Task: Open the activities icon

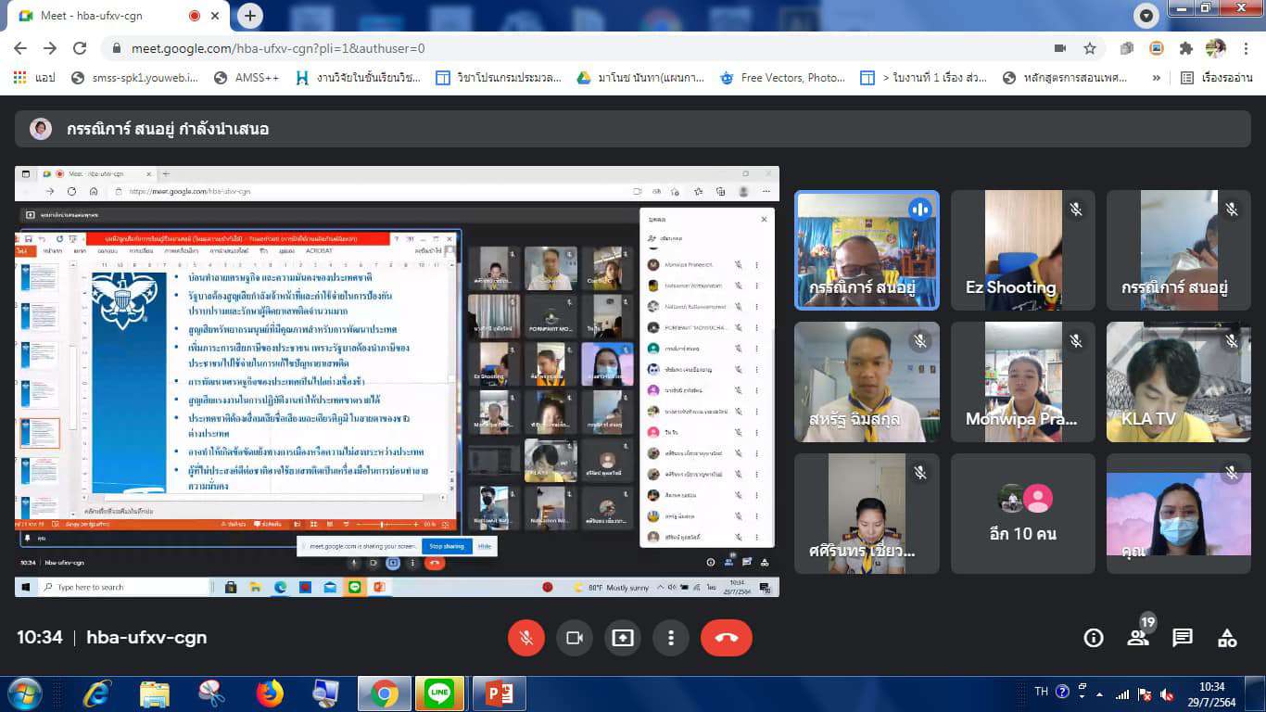Action: tap(1227, 638)
